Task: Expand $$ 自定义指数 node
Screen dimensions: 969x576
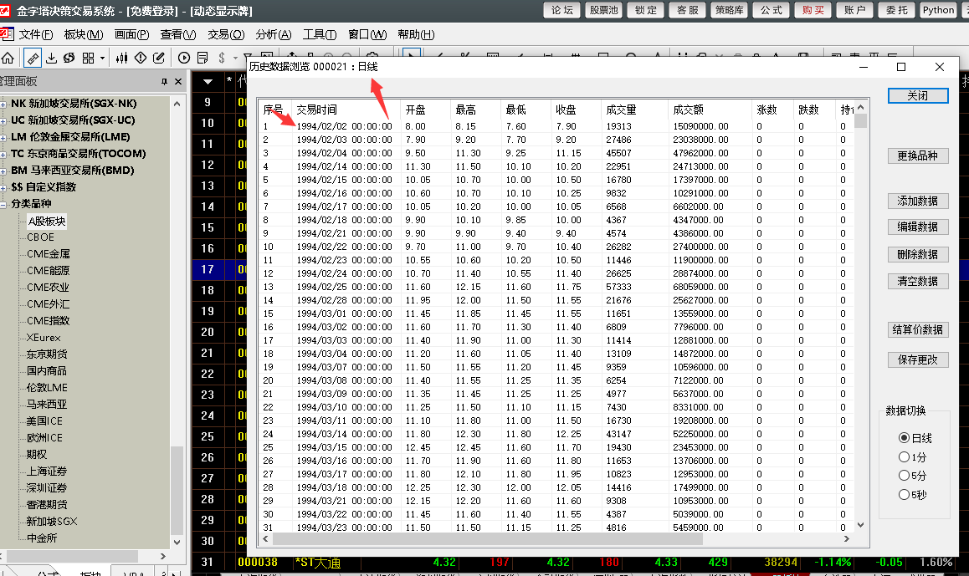Action: [3, 187]
